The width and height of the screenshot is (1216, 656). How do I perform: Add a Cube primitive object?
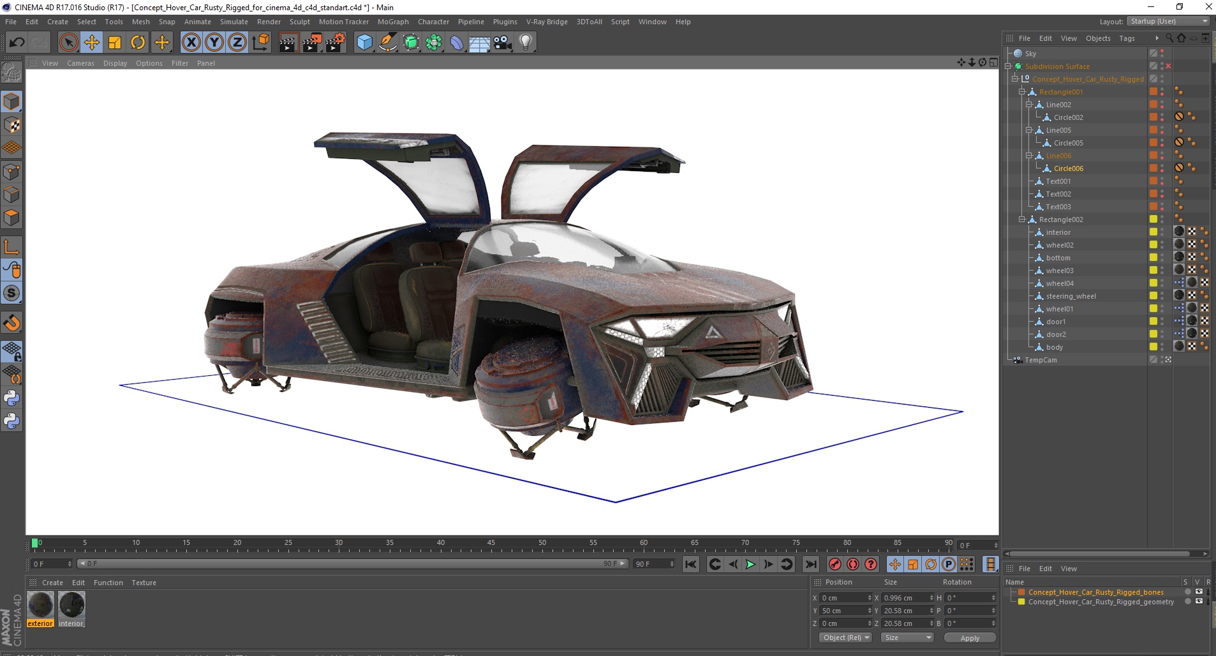(x=364, y=43)
